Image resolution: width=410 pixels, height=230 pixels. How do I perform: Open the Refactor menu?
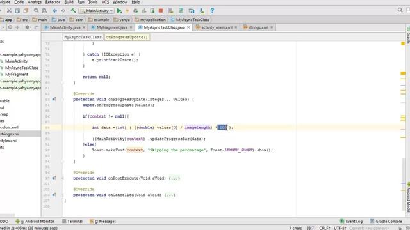pyautogui.click(x=53, y=2)
